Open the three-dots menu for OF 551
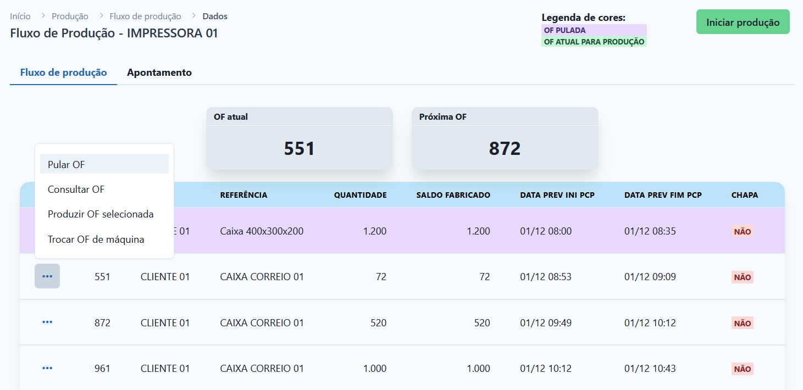803x390 pixels. [47, 276]
